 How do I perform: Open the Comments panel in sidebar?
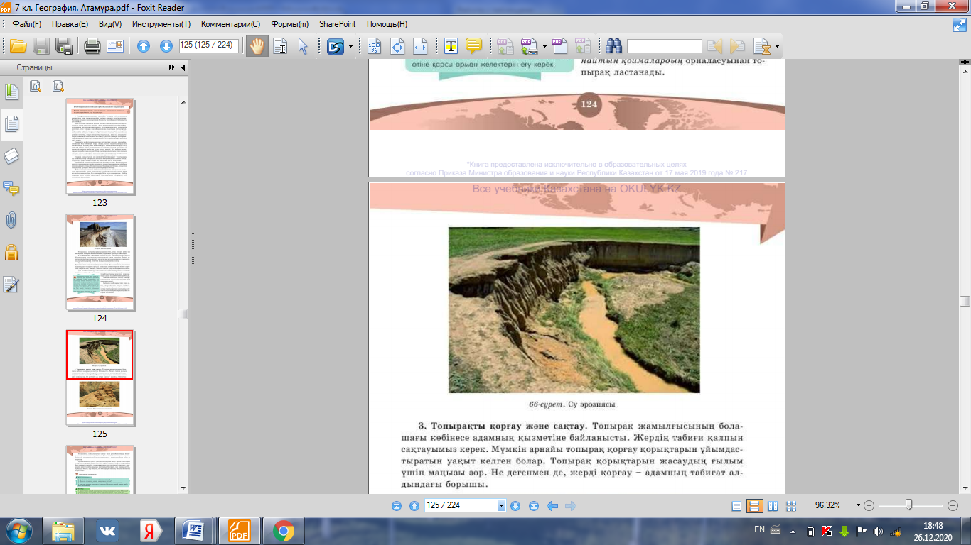pyautogui.click(x=12, y=188)
